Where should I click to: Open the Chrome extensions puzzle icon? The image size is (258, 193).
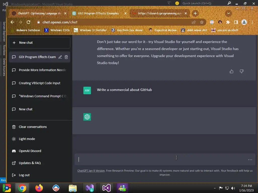coord(228,22)
